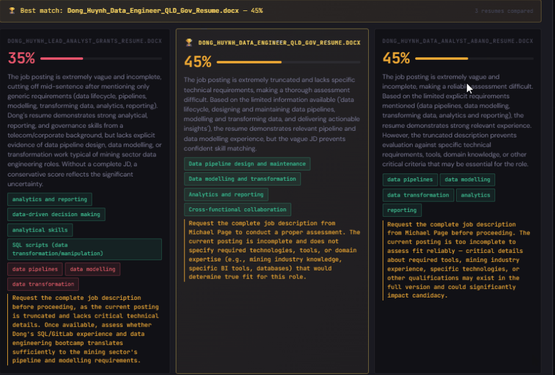Click Abano card summary paragraph
Viewport: 555px width, 375px height.
point(457,120)
